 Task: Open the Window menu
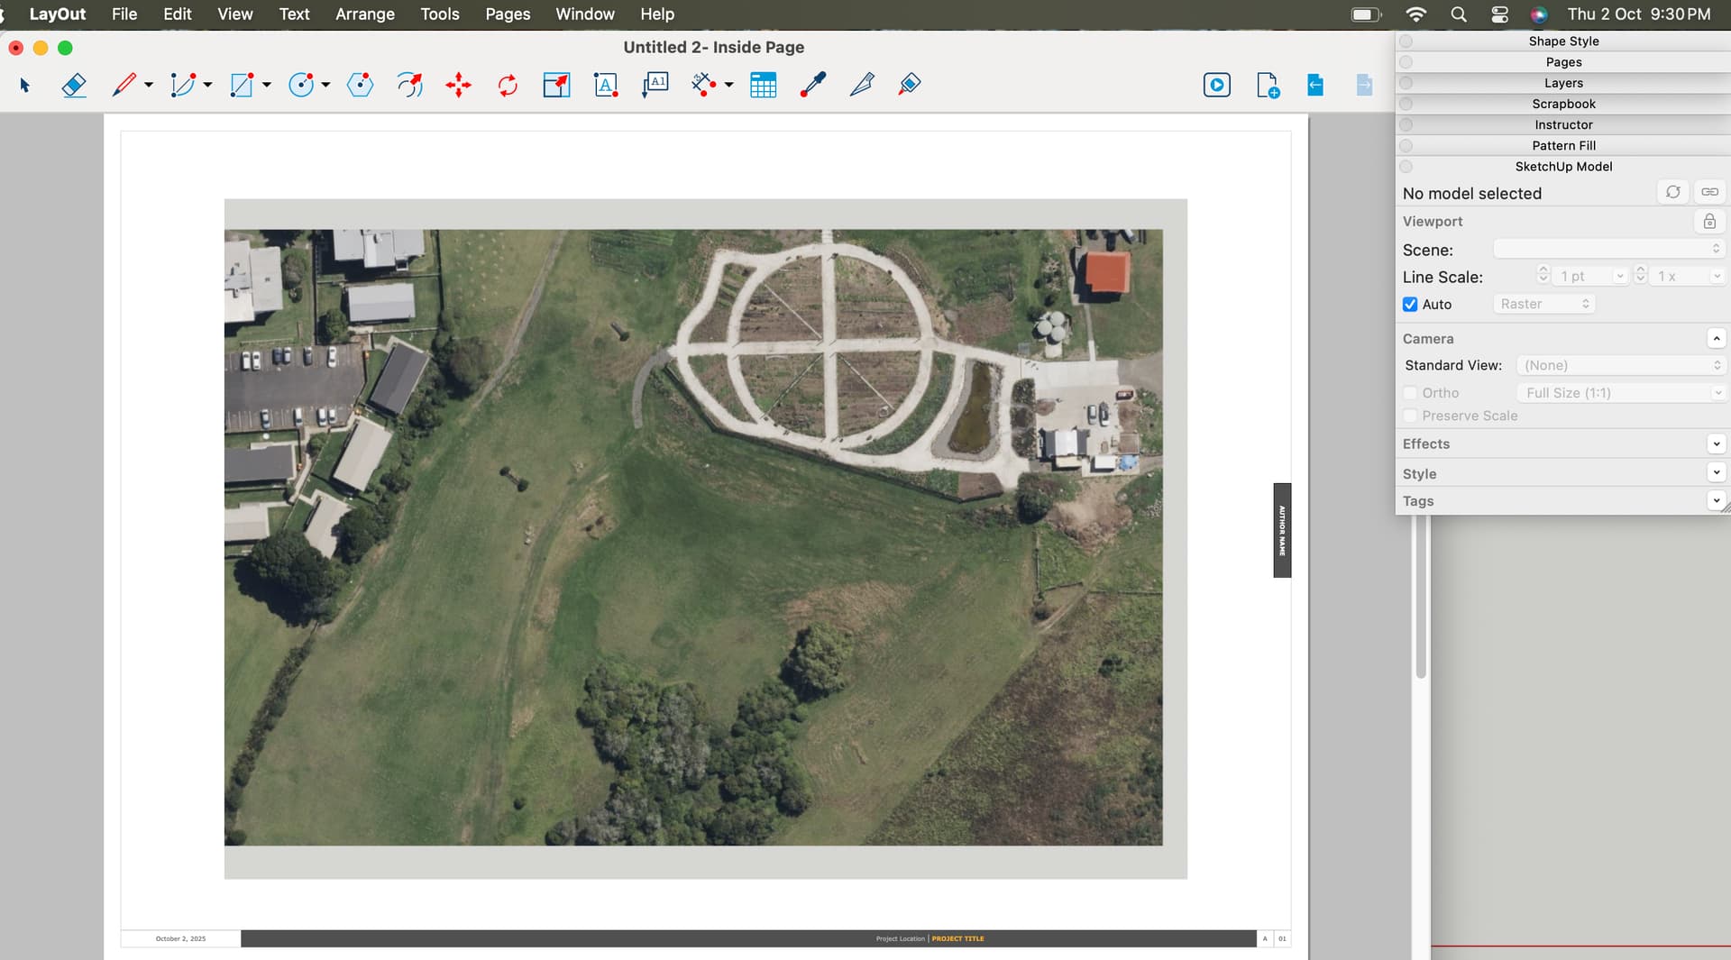(x=584, y=14)
